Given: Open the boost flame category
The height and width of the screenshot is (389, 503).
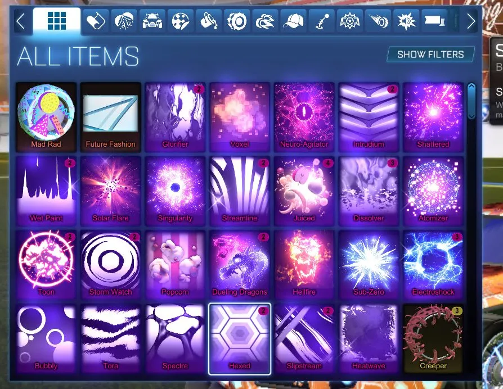Looking at the screenshot, I should [x=266, y=21].
